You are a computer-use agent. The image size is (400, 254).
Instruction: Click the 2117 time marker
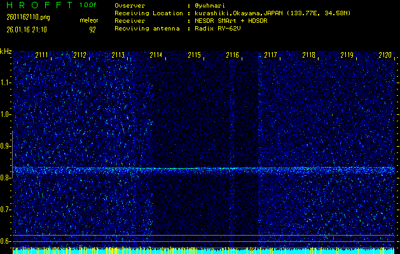[x=270, y=55]
